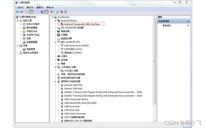Collapse the 端口 (COM 和 LPT) category
This screenshot has width=206, height=128.
[x=55, y=42]
